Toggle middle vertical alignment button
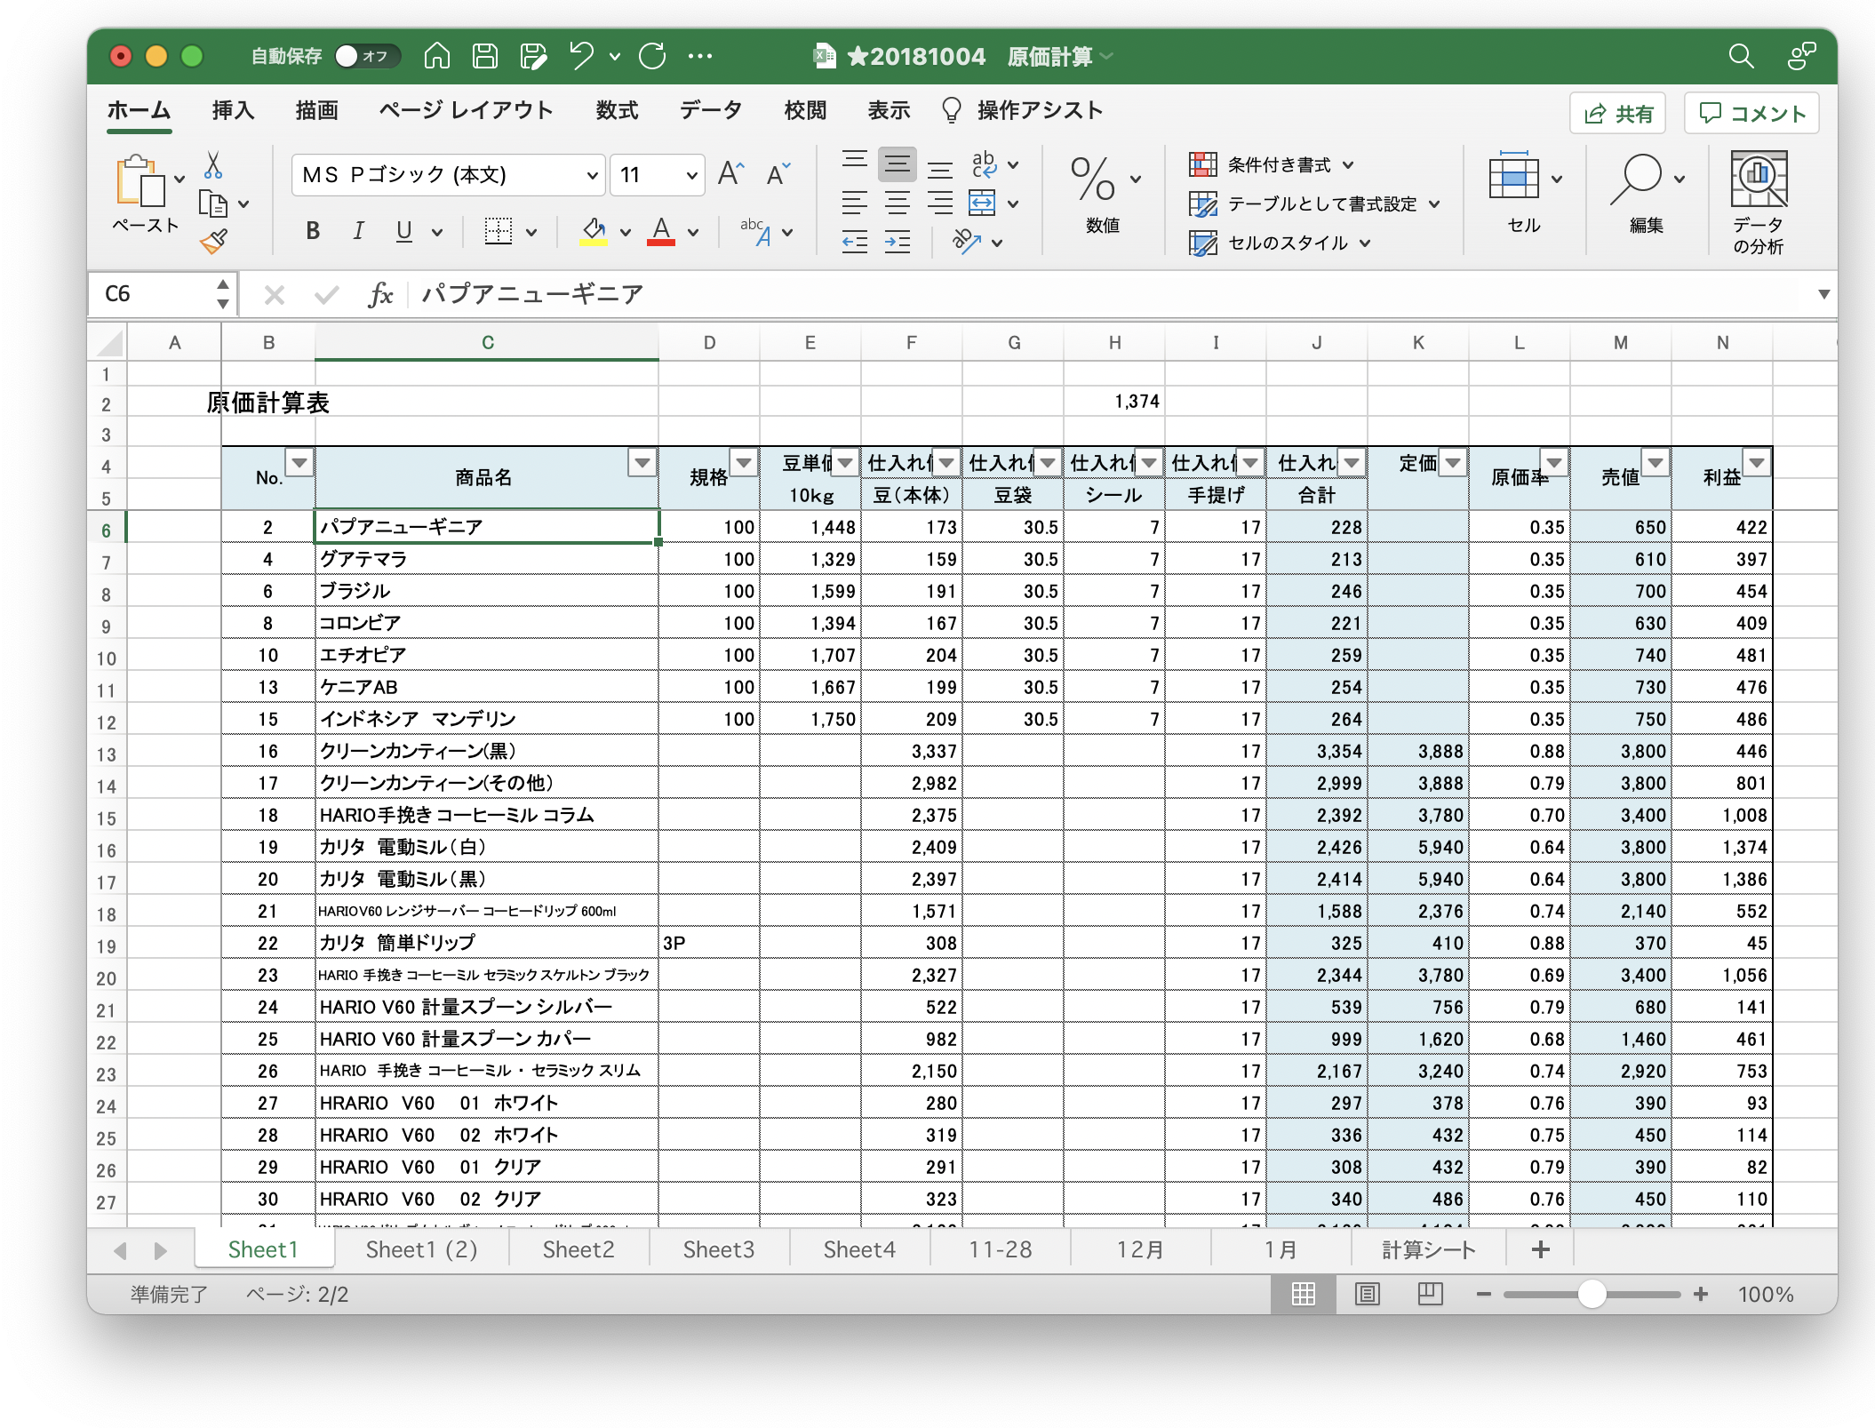This screenshot has height=1428, width=1875. click(898, 163)
